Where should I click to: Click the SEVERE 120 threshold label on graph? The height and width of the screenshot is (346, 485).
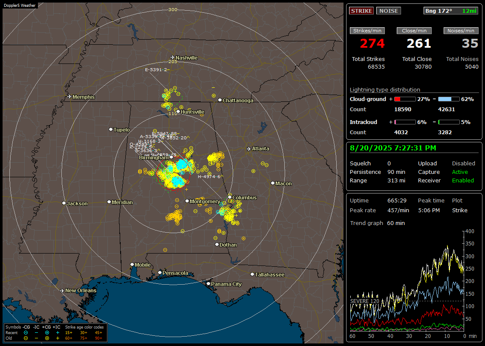(x=364, y=301)
